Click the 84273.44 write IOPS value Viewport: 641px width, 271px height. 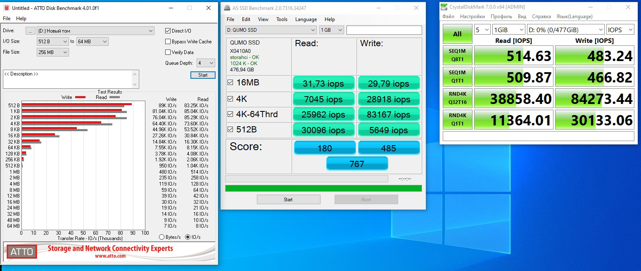point(594,99)
